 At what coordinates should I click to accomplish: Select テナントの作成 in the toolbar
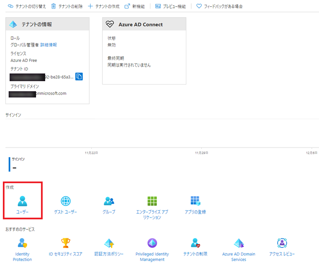click(108, 6)
